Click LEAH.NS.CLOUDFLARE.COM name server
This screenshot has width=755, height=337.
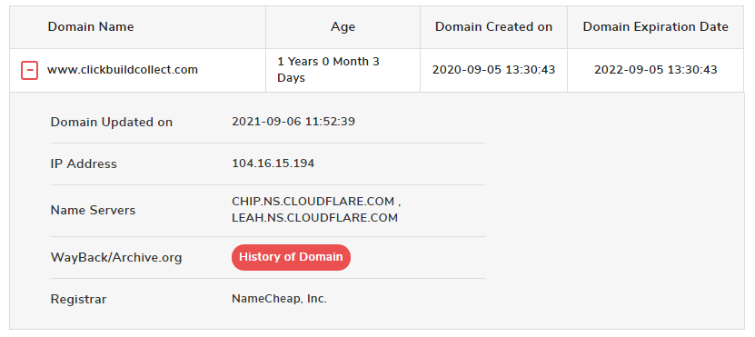[x=315, y=218]
